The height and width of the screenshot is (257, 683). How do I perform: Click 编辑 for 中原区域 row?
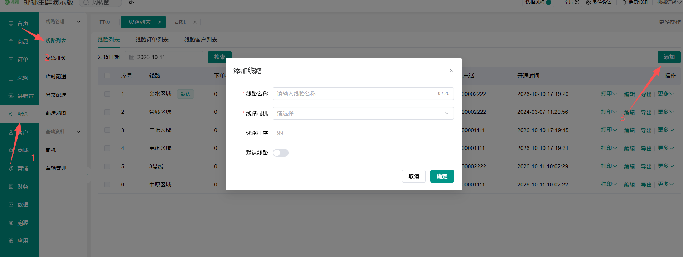pos(629,185)
